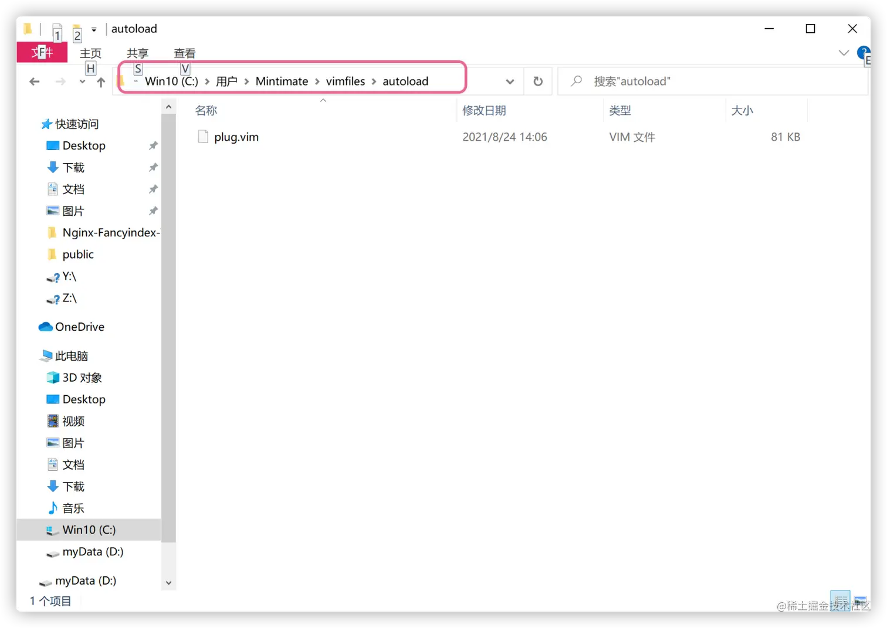This screenshot has width=887, height=628.
Task: Click the 音乐 note icon
Action: pos(53,508)
